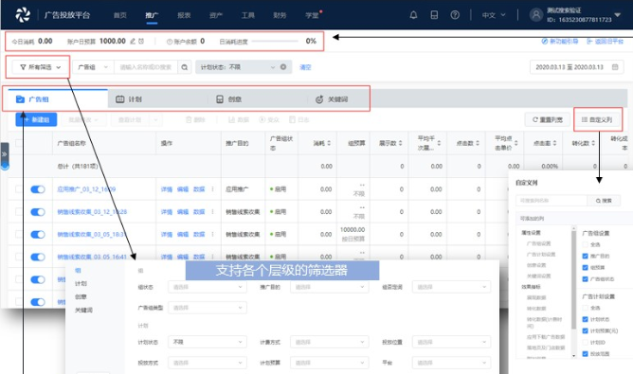633x374 pixels.
Task: Open the notifications bell
Action: [x=413, y=15]
